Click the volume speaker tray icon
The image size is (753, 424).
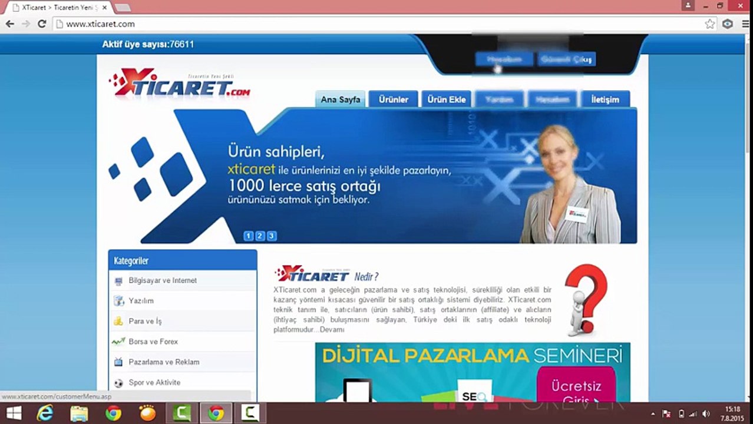coord(706,414)
